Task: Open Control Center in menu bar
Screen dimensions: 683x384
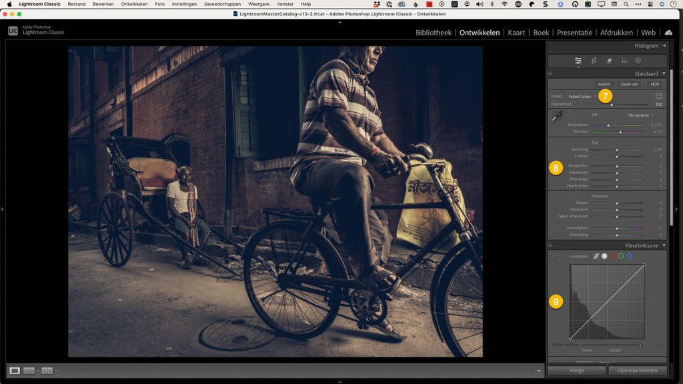Action: 650,4
